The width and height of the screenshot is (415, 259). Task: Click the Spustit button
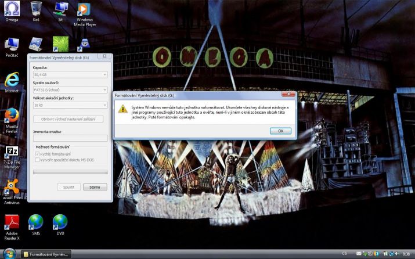click(68, 187)
